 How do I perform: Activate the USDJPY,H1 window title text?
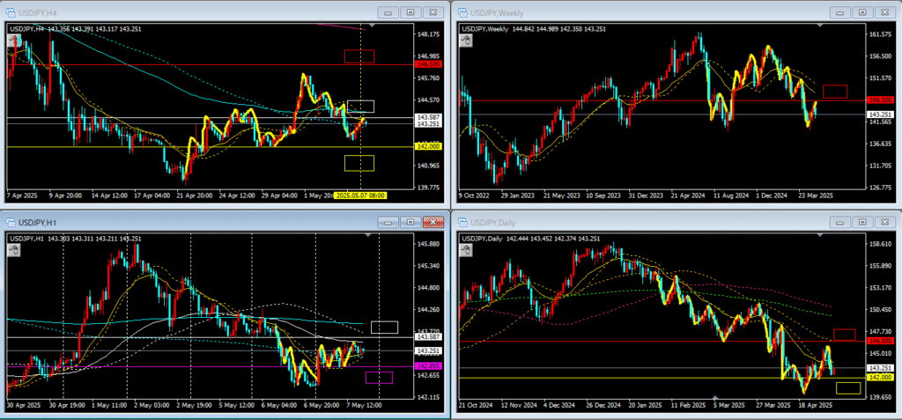38,222
